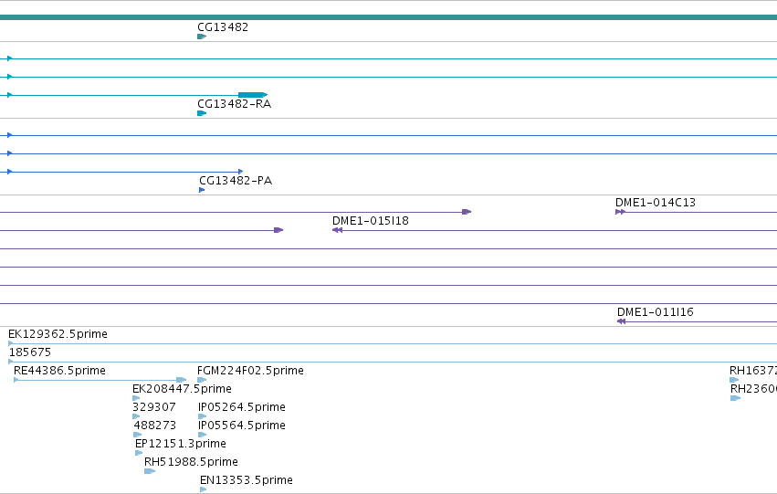Select the CG13482-PA protein arrow
777x494 pixels.
coord(202,190)
